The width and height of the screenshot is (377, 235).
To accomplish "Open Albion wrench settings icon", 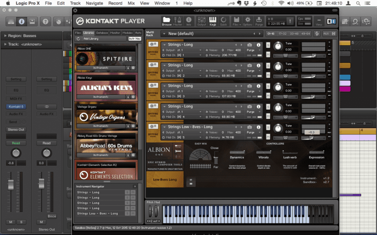I will click(x=178, y=151).
